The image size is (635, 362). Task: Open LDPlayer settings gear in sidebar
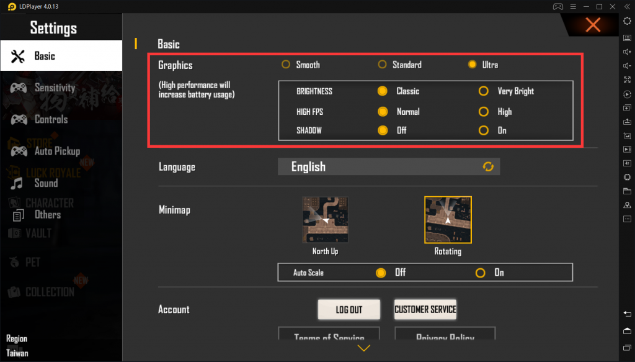(627, 21)
